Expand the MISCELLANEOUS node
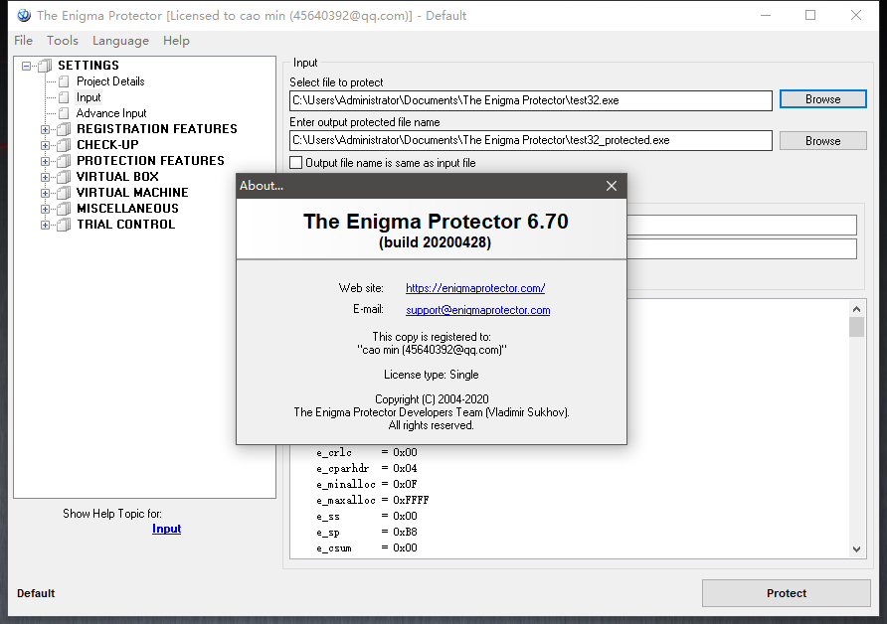Image resolution: width=887 pixels, height=624 pixels. click(46, 209)
